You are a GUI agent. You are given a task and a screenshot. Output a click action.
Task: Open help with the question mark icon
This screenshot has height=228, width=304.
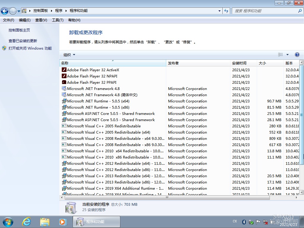click(x=297, y=55)
